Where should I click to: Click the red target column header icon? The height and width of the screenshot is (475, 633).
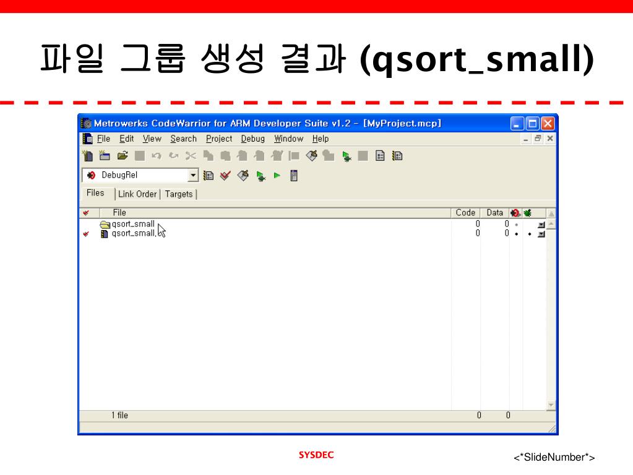515,213
